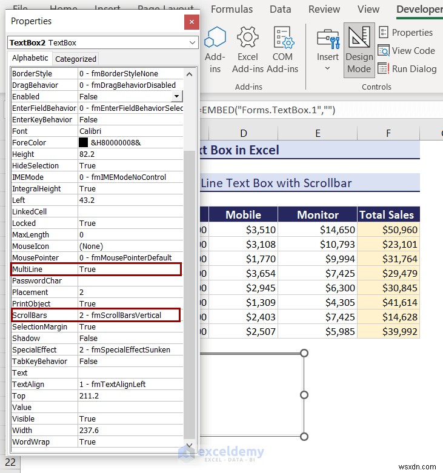Click the Font property value Calibri
The height and width of the screenshot is (473, 443).
click(x=130, y=131)
